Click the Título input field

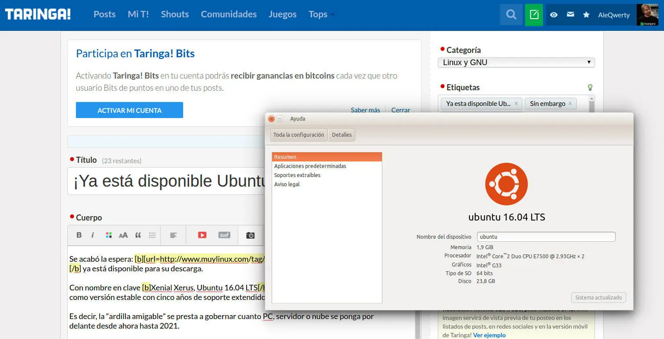click(167, 181)
